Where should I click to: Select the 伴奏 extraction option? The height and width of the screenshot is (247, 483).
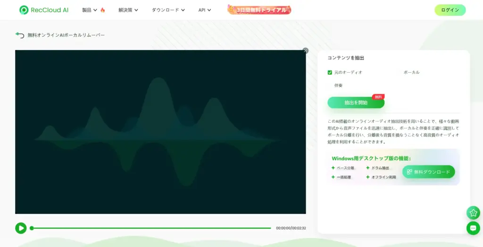(x=338, y=85)
